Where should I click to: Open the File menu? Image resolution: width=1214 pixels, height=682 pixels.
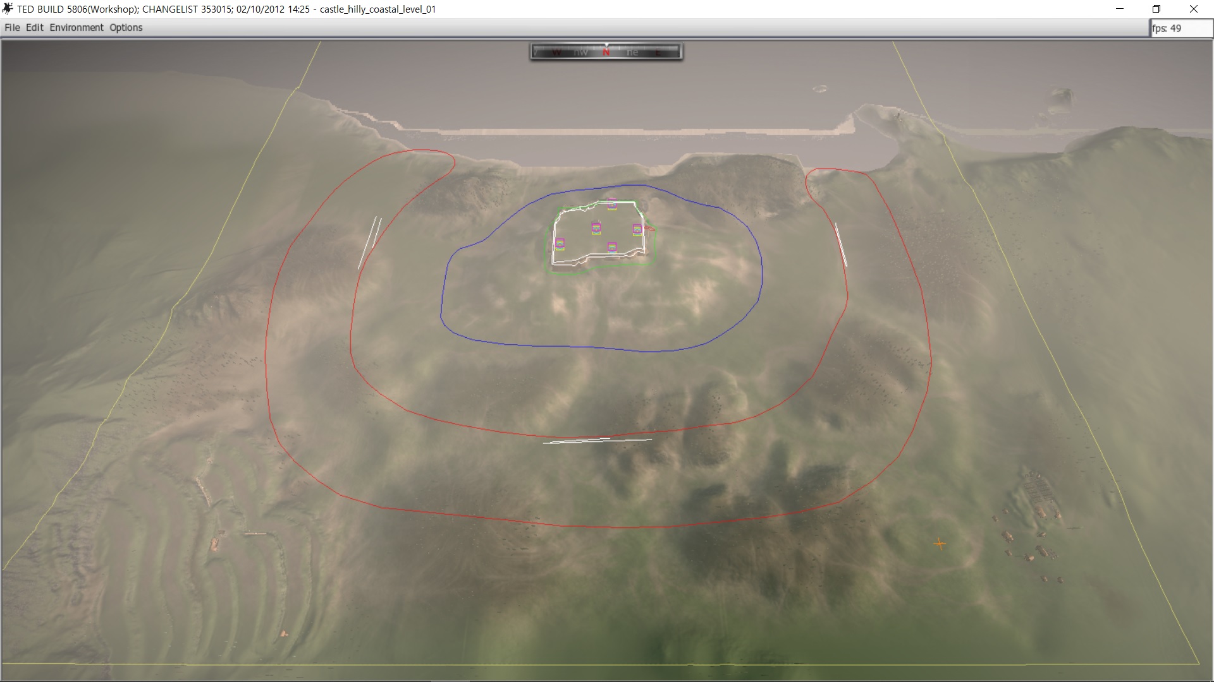pos(12,28)
